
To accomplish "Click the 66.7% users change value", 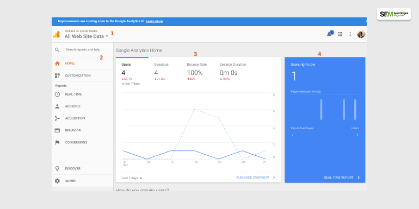I will coord(127,79).
